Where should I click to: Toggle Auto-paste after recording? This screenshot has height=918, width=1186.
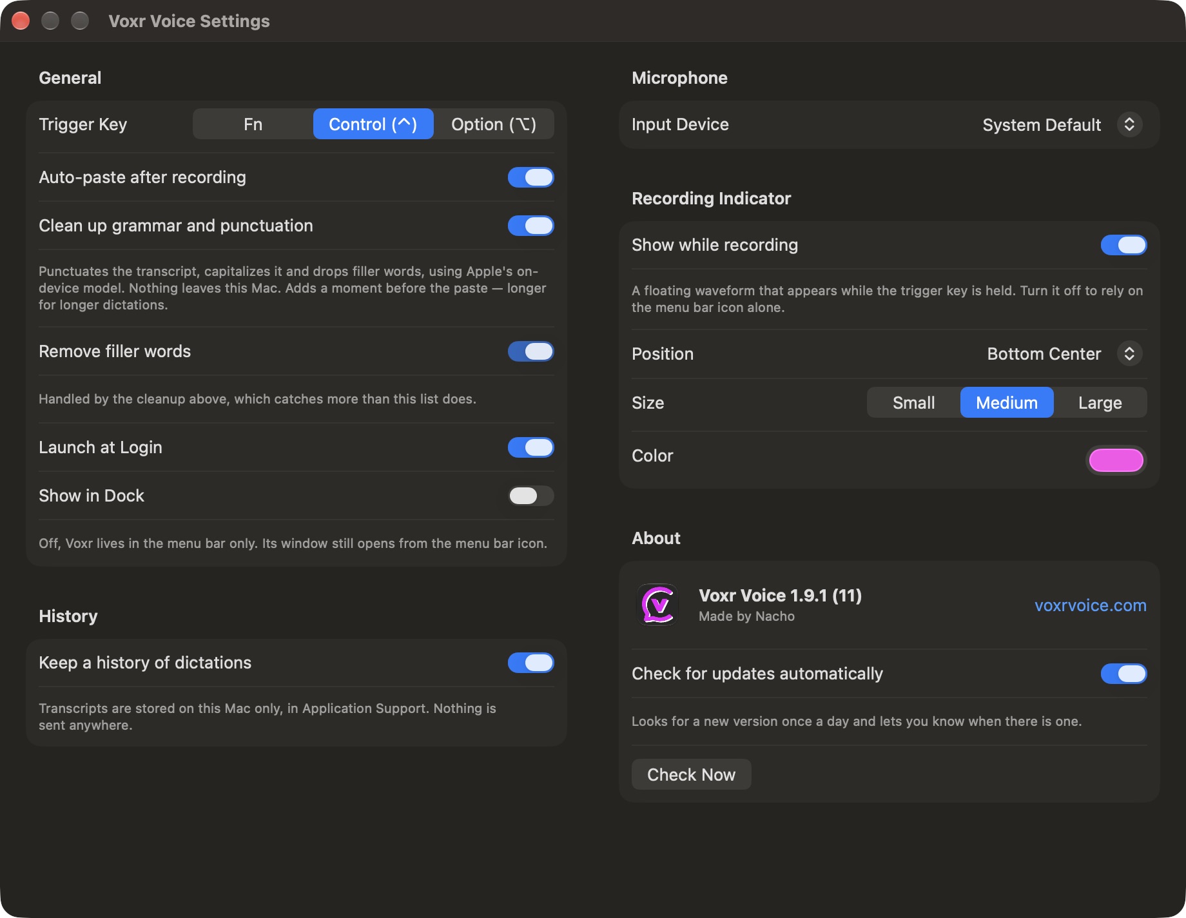(530, 177)
